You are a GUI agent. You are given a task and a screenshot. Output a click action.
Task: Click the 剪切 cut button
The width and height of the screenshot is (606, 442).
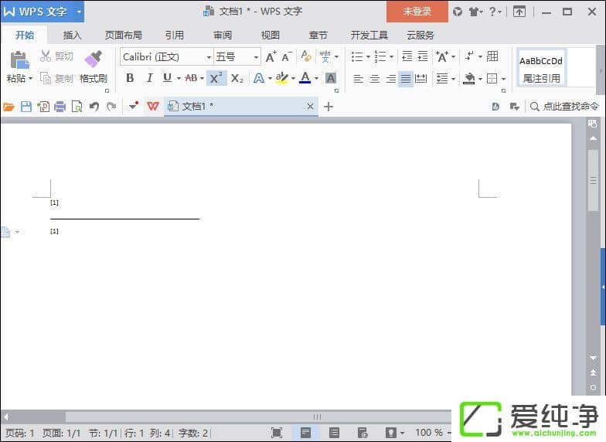(x=57, y=56)
